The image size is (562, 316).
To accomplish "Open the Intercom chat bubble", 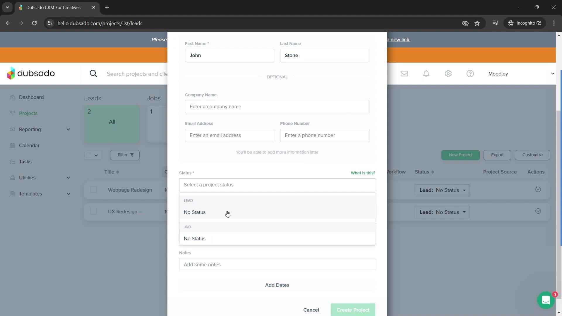I will pyautogui.click(x=546, y=300).
